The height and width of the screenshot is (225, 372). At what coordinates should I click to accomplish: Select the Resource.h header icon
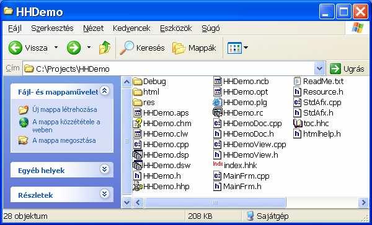click(297, 92)
